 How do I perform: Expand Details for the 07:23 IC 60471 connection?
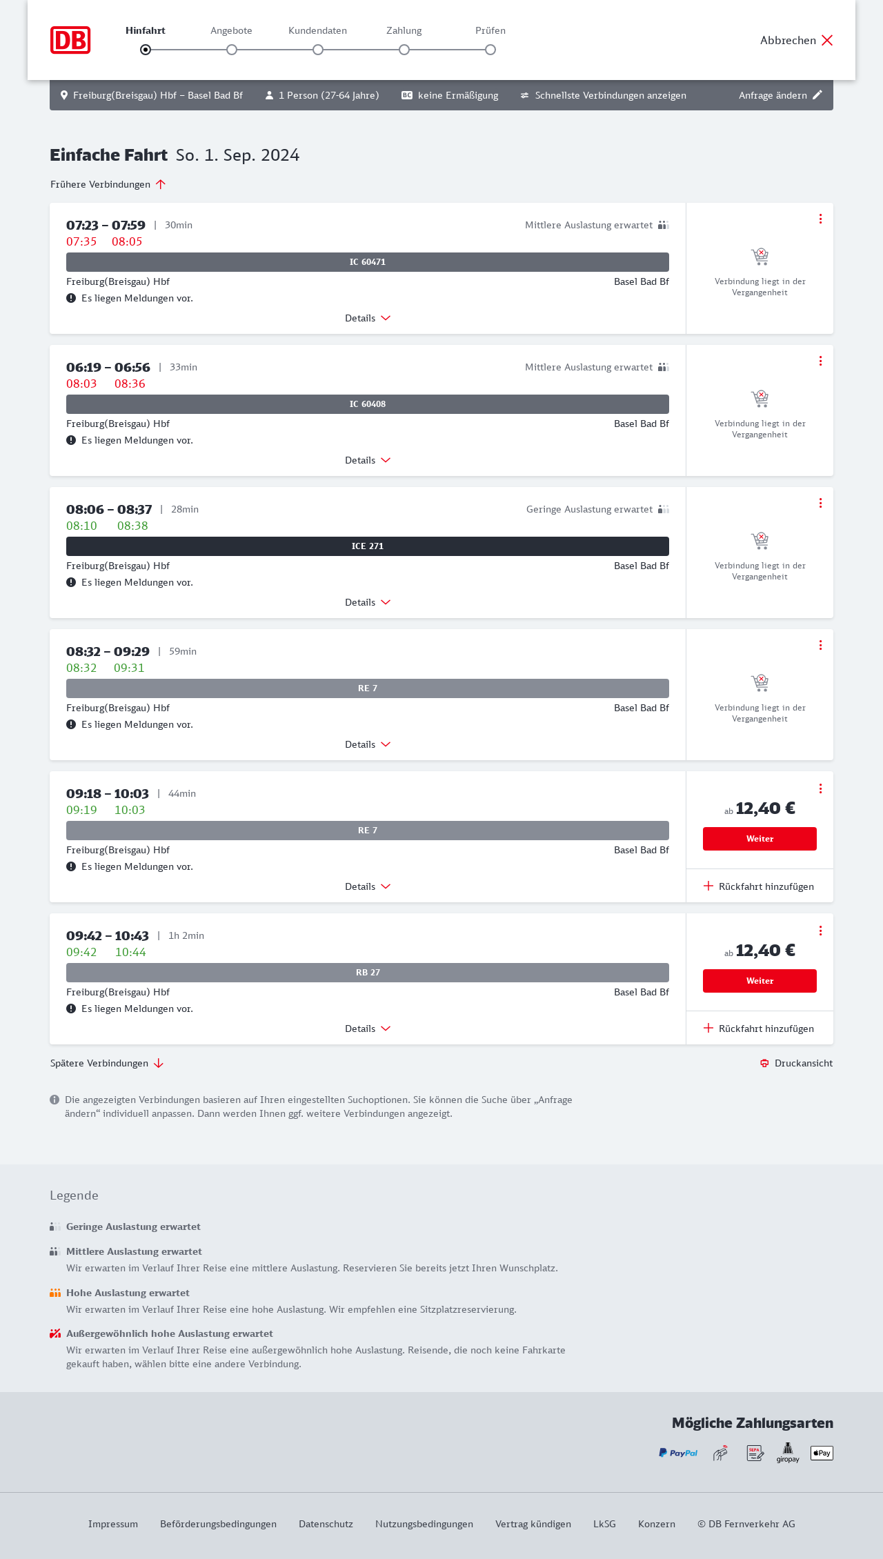point(368,318)
